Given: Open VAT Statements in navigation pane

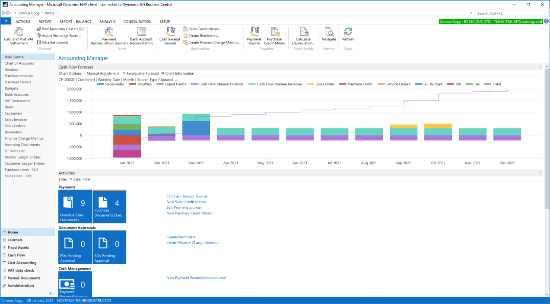Looking at the screenshot, I should click(x=17, y=101).
